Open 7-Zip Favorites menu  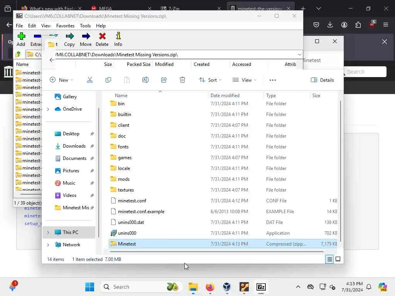point(65,26)
